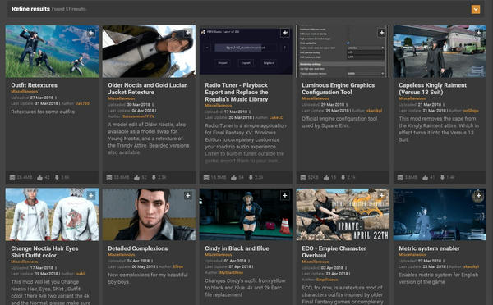The image size is (493, 305).
Task: Click the Metric system enabler blue night thumbnail
Action: pos(440,215)
